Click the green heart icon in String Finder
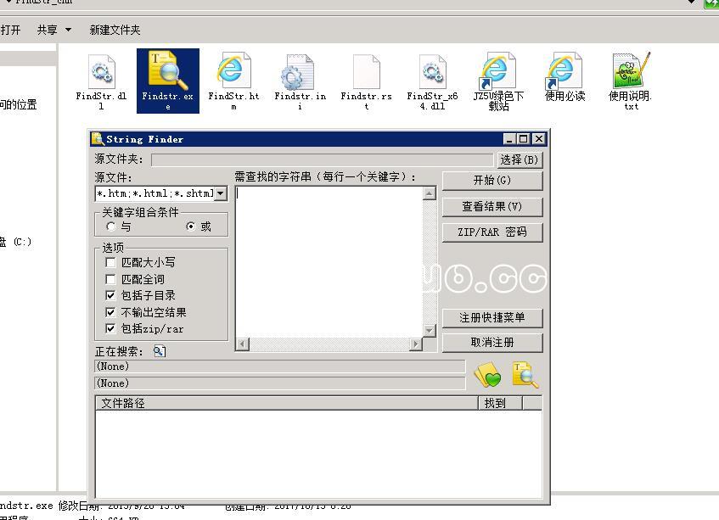 click(x=487, y=375)
